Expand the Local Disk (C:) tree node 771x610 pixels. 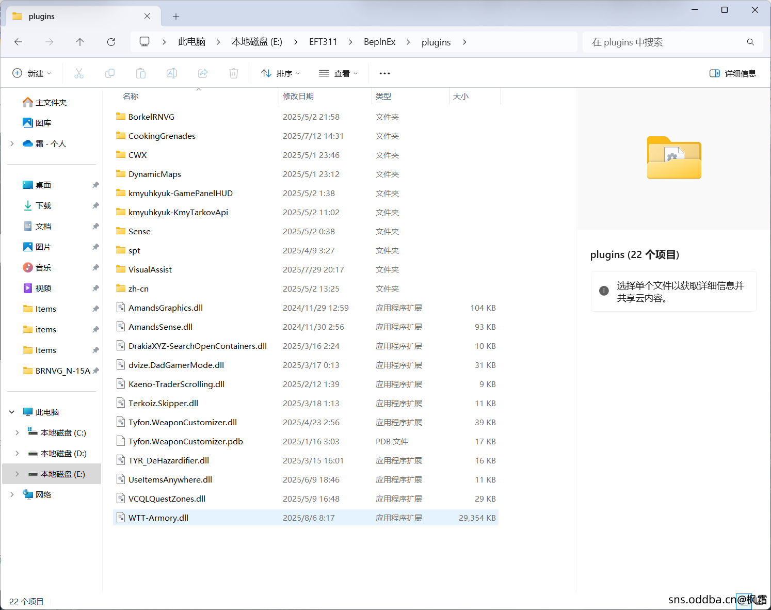[x=17, y=432]
